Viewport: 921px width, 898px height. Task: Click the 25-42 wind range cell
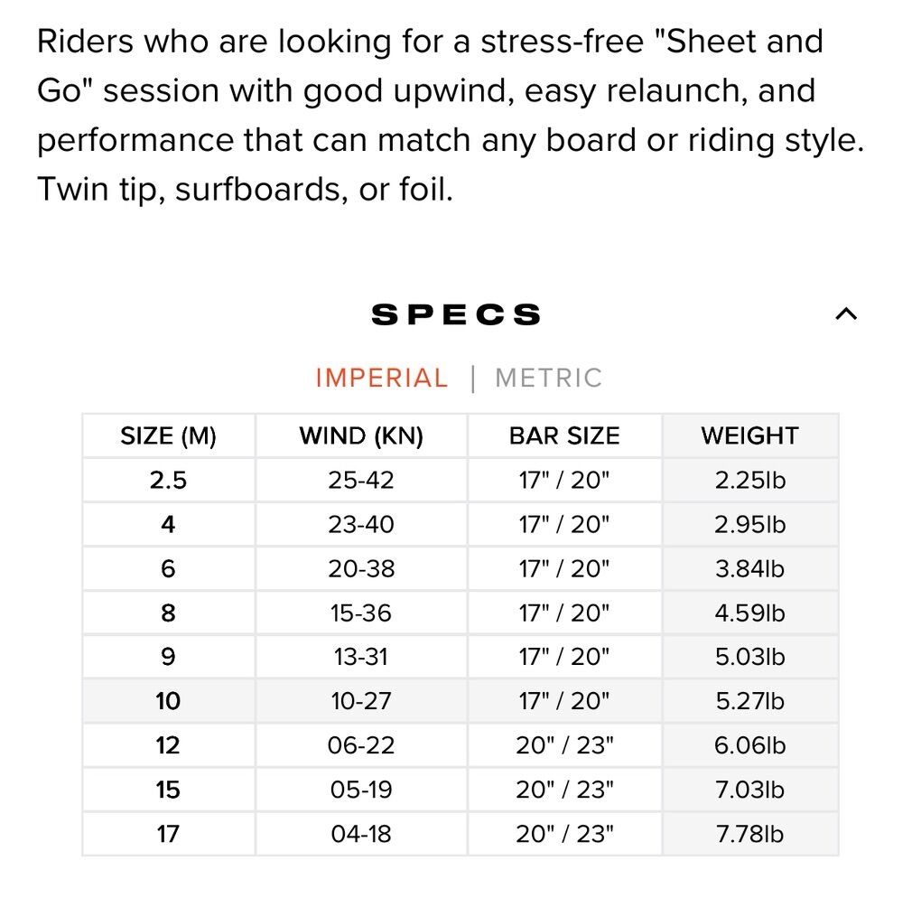361,480
